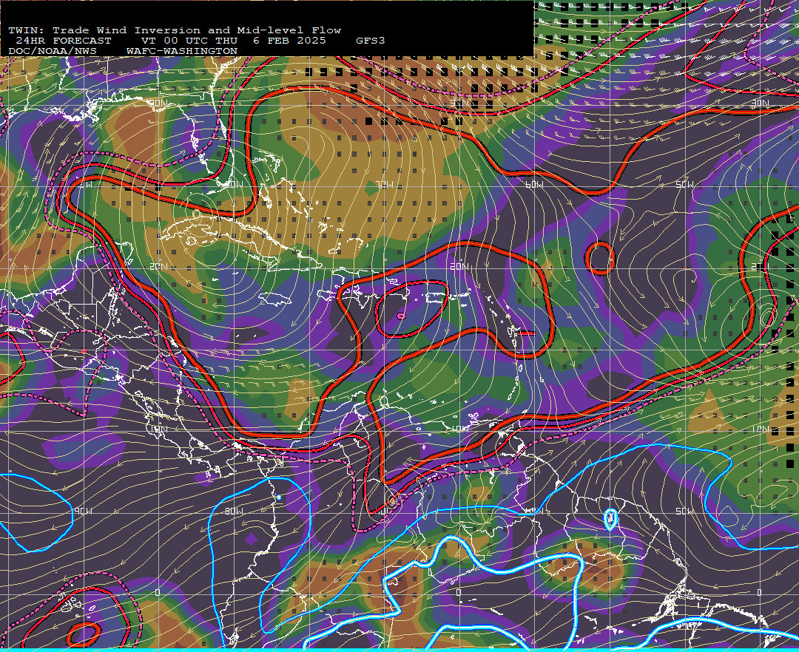Image resolution: width=799 pixels, height=652 pixels.
Task: Click the '50W' label in the open Atlantic
Action: click(684, 185)
